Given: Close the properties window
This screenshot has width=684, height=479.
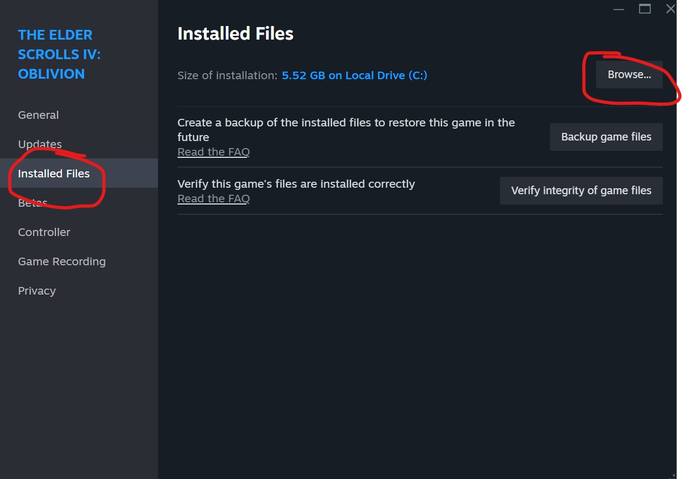Looking at the screenshot, I should tap(671, 9).
